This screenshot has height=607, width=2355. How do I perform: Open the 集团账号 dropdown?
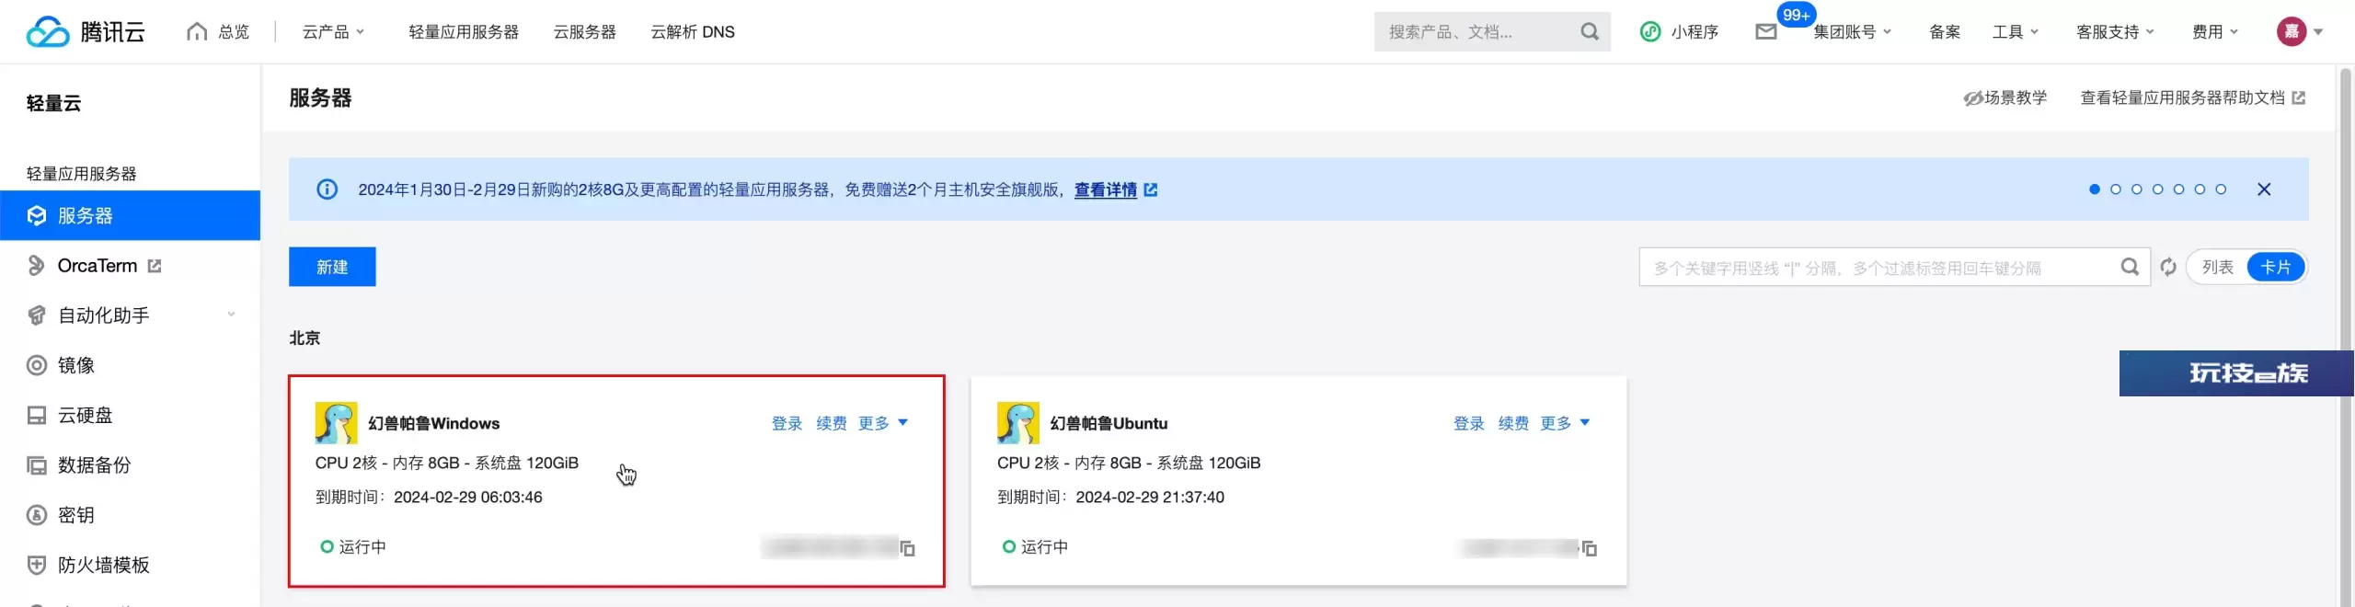click(1852, 31)
